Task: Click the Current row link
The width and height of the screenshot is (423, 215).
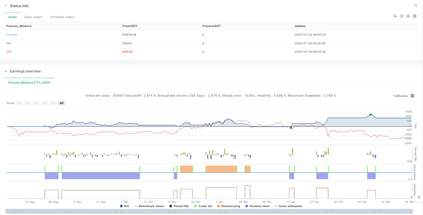Action: pos(12,35)
